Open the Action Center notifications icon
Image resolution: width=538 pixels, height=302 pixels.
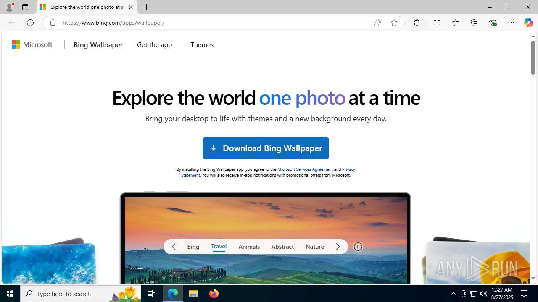pos(525,294)
